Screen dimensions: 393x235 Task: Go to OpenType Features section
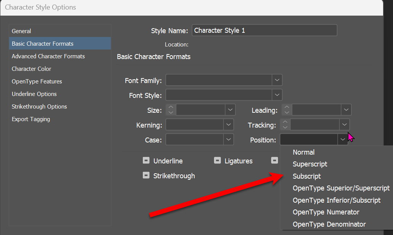(37, 82)
